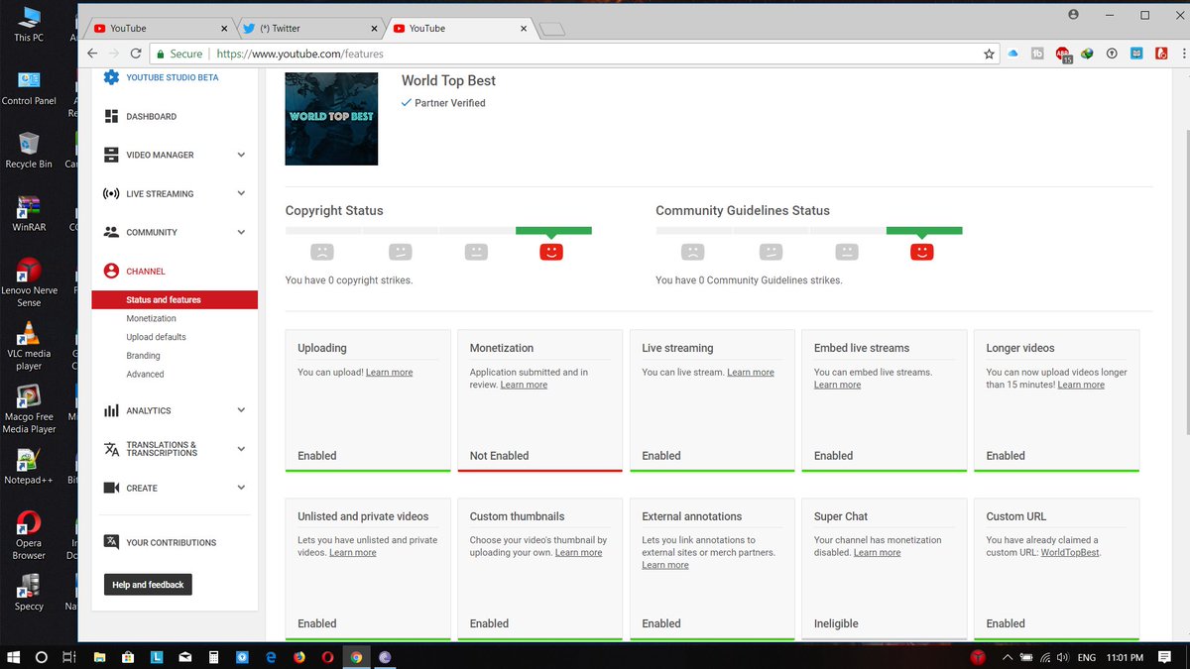Click Learn more in Custom thumbnails card
This screenshot has width=1190, height=669.
[578, 553]
